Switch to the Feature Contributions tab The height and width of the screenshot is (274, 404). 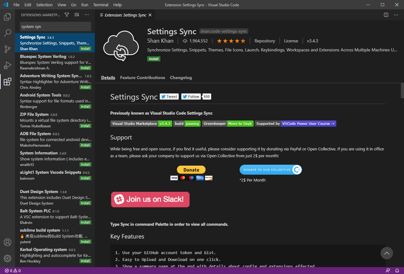[143, 78]
